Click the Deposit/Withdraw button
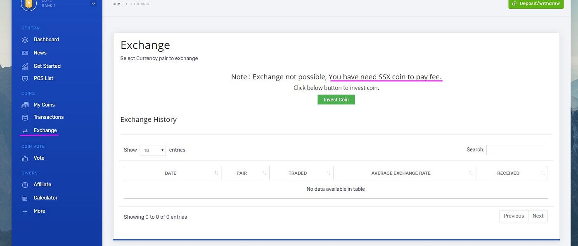578x246 pixels. [536, 3]
